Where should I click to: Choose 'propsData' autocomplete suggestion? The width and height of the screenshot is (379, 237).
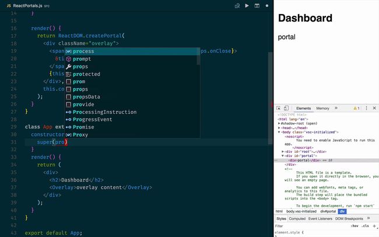132,97
